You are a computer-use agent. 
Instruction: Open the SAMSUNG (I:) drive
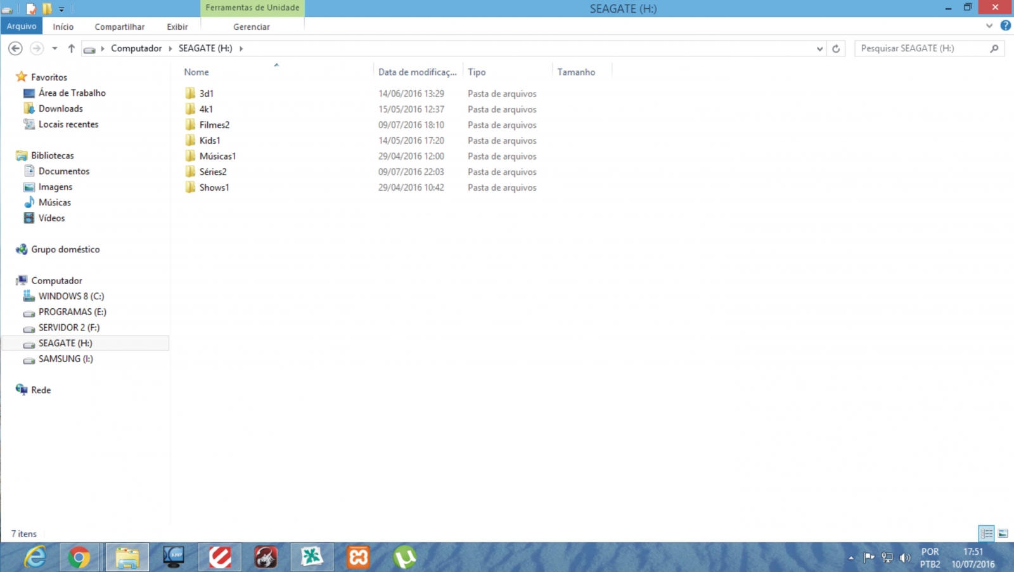click(65, 359)
